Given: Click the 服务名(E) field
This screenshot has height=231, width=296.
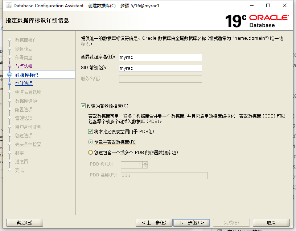Looking at the screenshot, I should (x=160, y=79).
